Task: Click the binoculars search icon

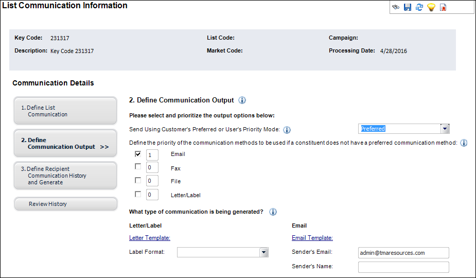Action: 396,7
